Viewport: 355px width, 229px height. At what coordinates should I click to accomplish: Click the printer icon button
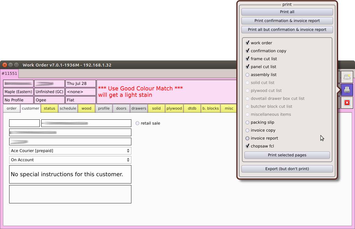(x=347, y=90)
